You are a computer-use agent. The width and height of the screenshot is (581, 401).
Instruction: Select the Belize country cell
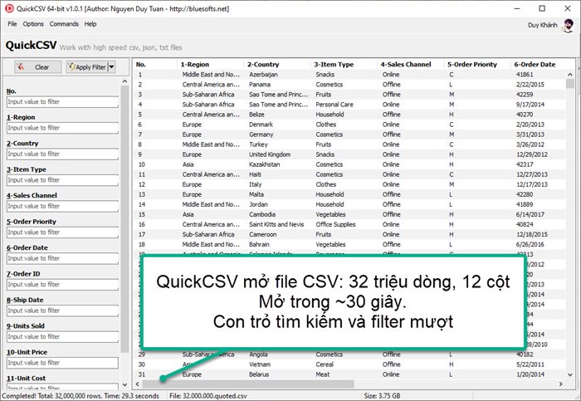[256, 115]
